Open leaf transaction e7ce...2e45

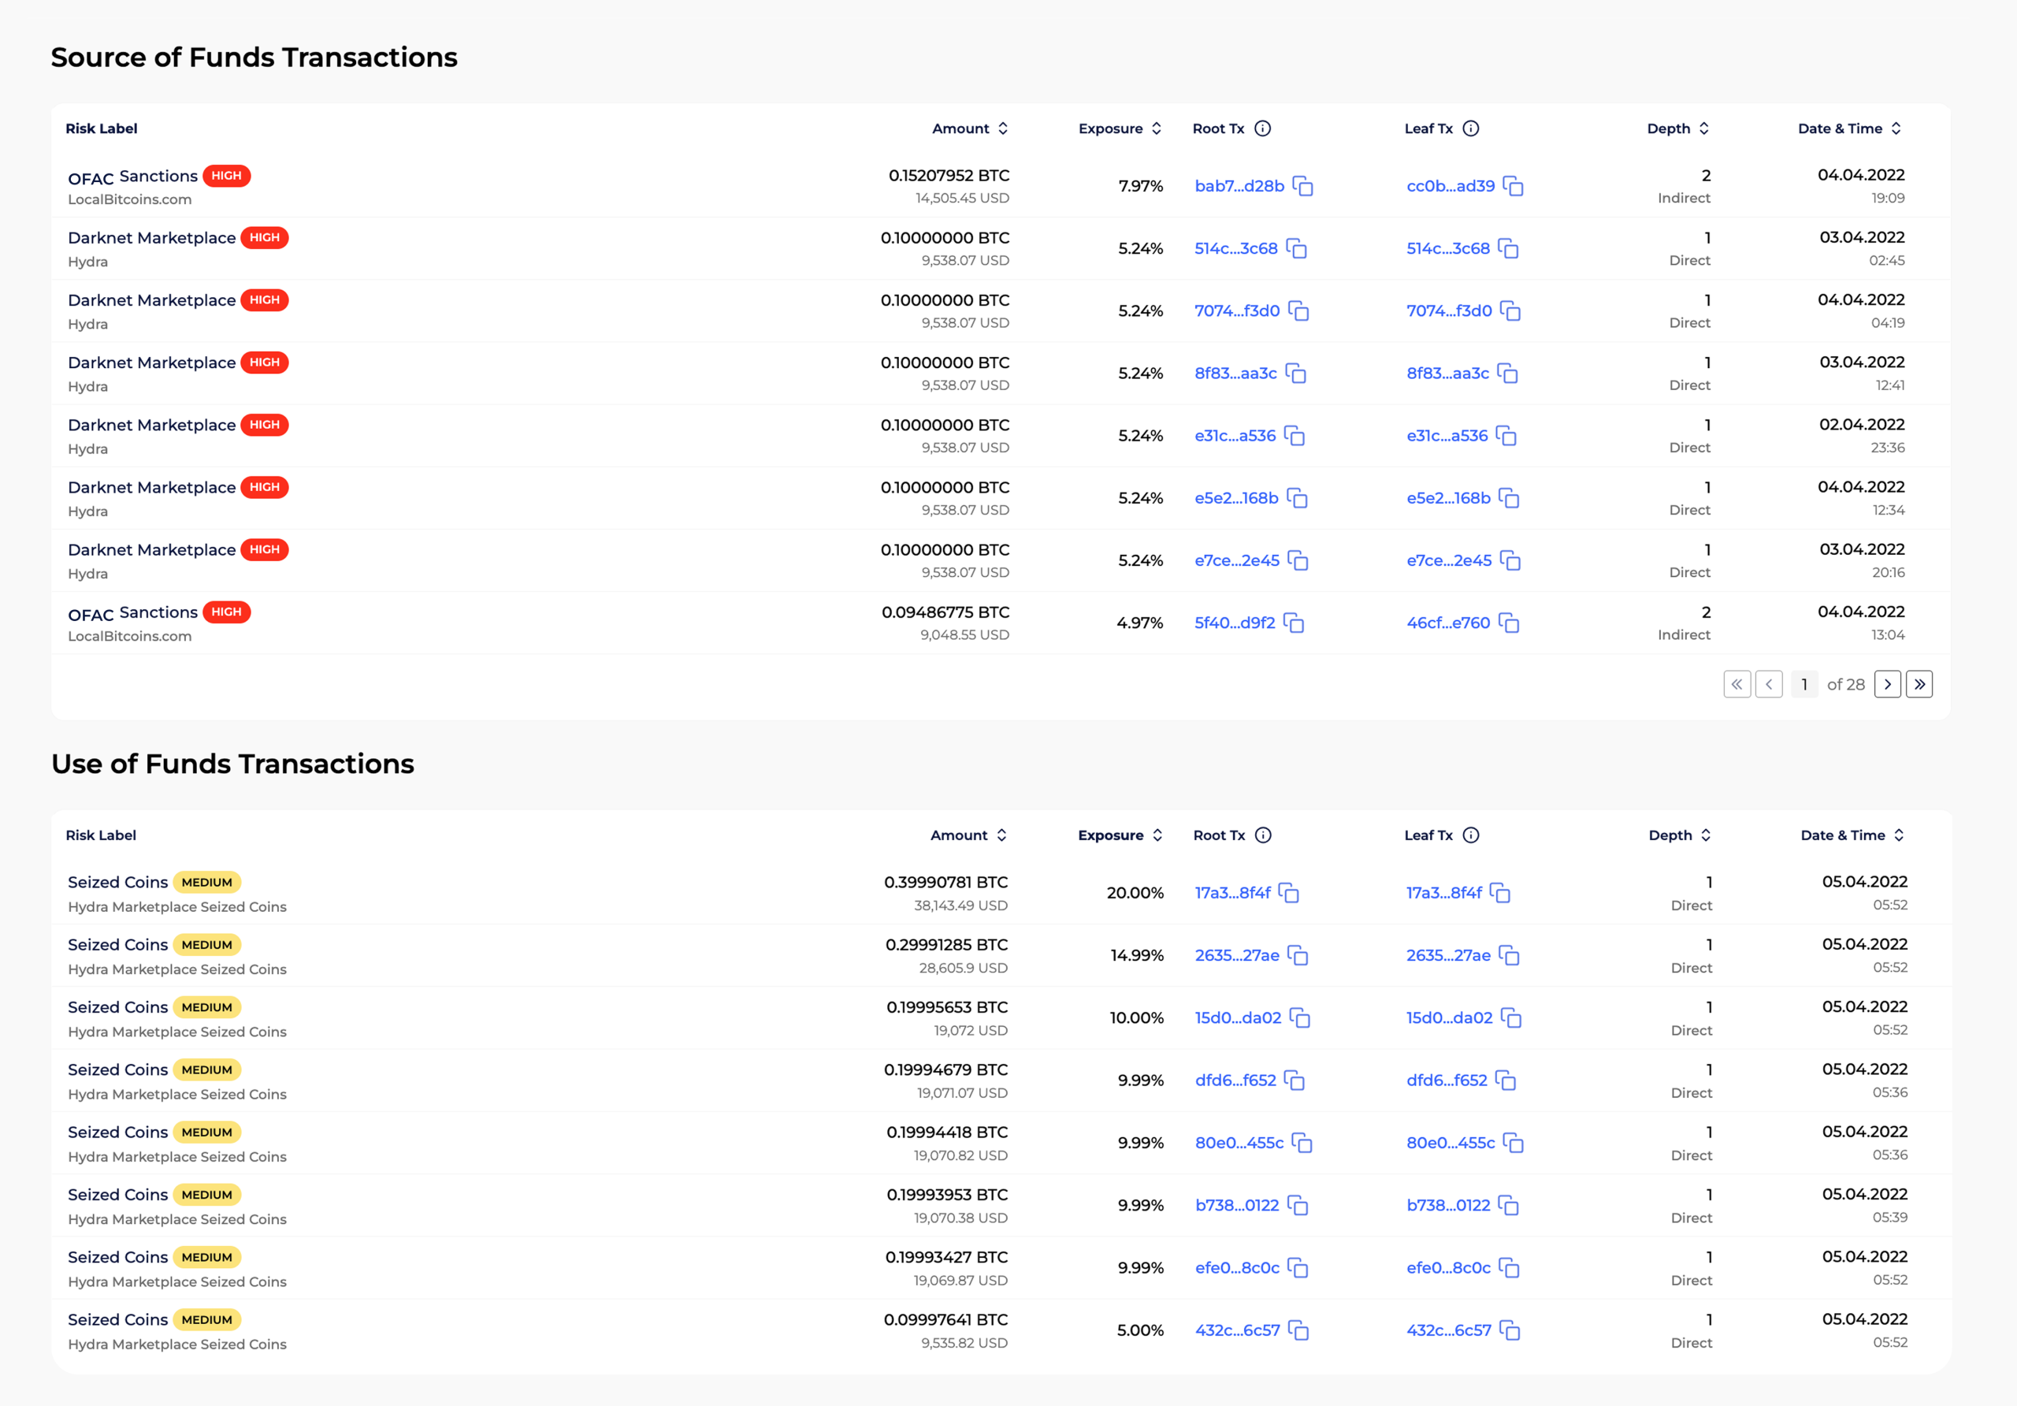click(x=1449, y=560)
